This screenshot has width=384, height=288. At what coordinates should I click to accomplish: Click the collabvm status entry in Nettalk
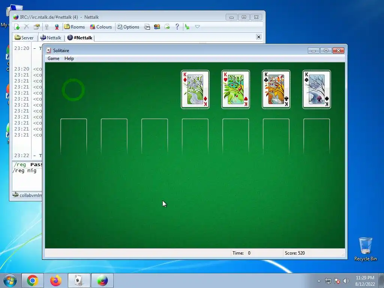pos(27,195)
